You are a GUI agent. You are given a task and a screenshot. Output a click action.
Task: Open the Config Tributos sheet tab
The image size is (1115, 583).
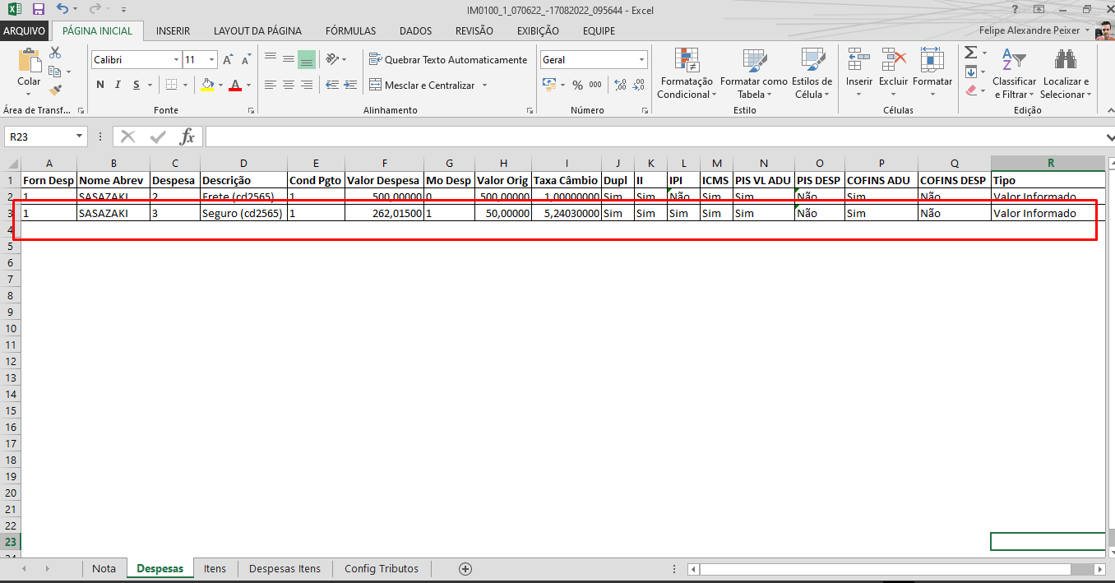pyautogui.click(x=382, y=568)
